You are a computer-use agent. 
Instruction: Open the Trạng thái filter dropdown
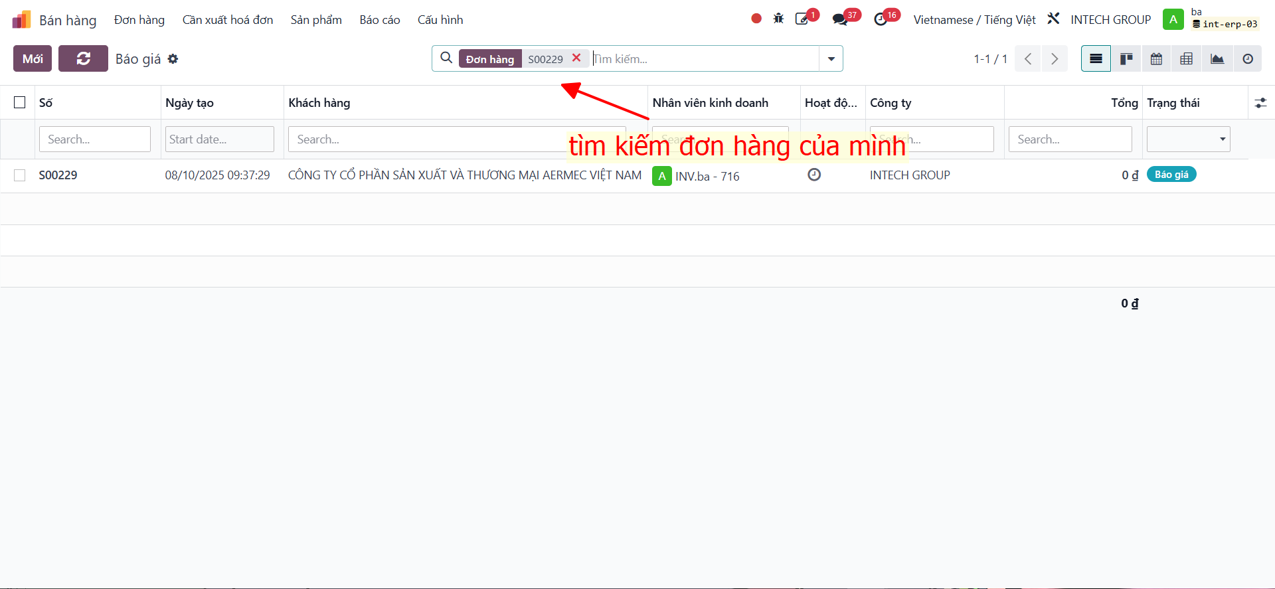click(1188, 139)
